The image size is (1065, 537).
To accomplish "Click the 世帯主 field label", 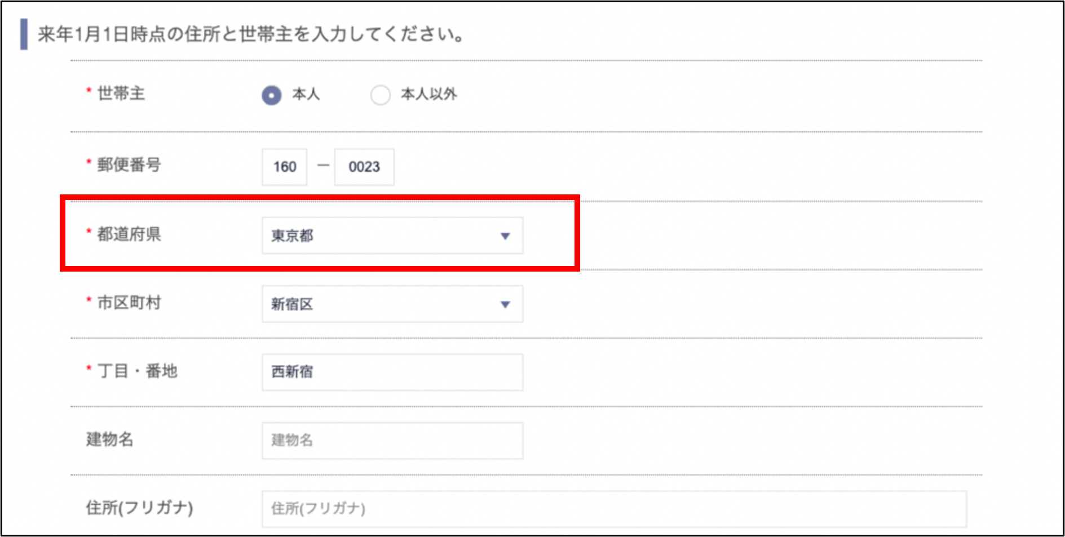I will pyautogui.click(x=121, y=94).
